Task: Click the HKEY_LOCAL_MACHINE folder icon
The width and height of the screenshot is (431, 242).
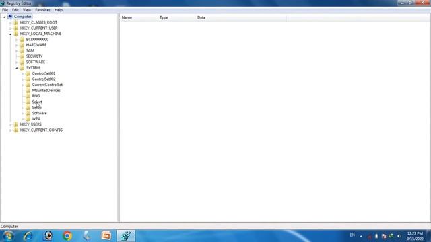Action: click(x=16, y=34)
